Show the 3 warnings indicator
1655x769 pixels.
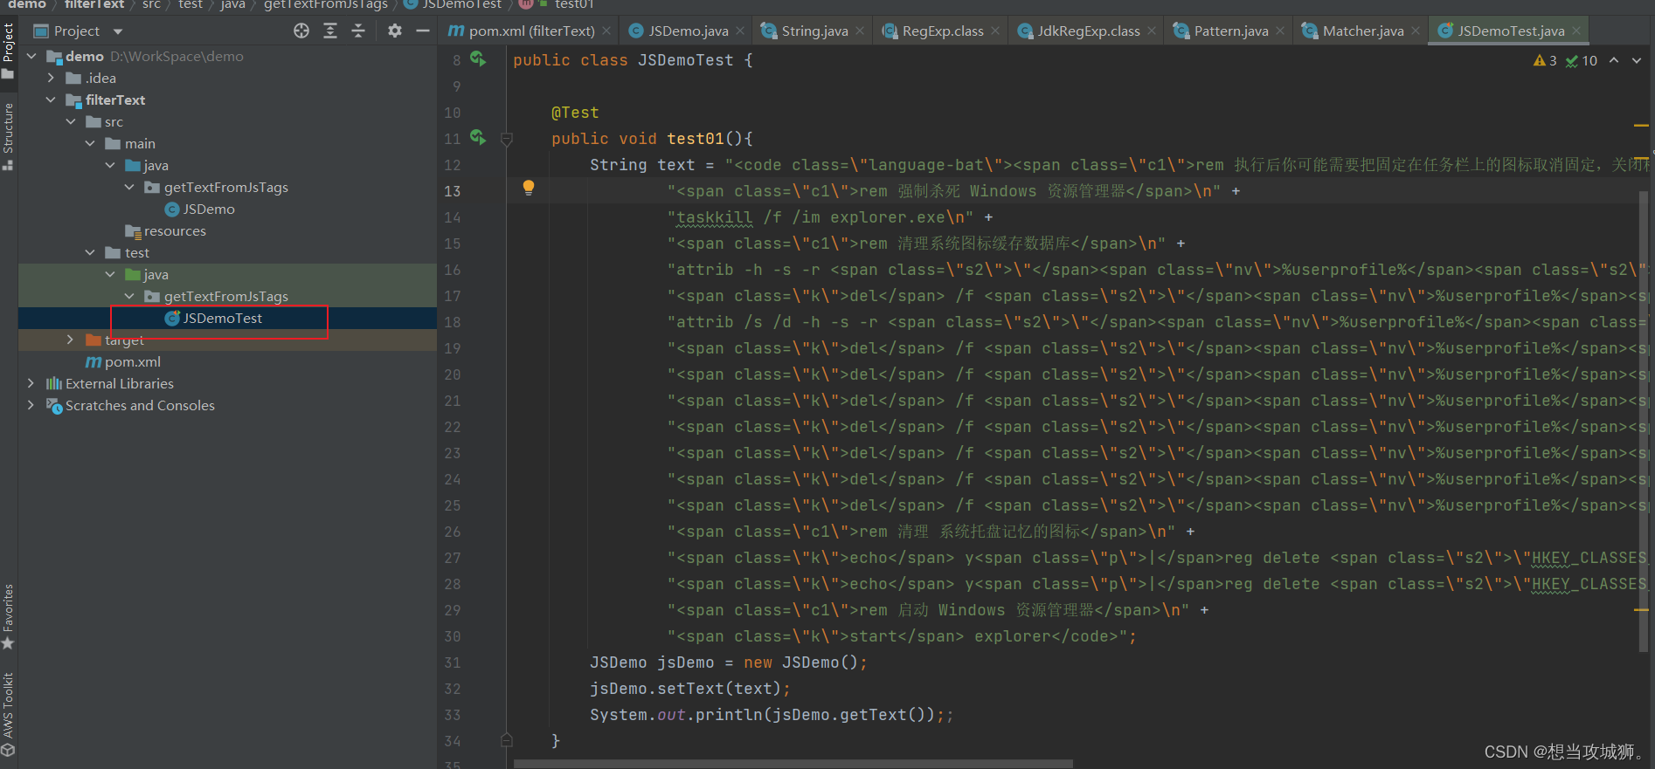[1545, 60]
